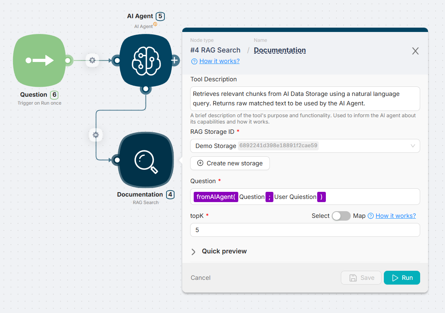Viewport: 445px width, 313px height.
Task: Click the topK input field
Action: point(305,230)
